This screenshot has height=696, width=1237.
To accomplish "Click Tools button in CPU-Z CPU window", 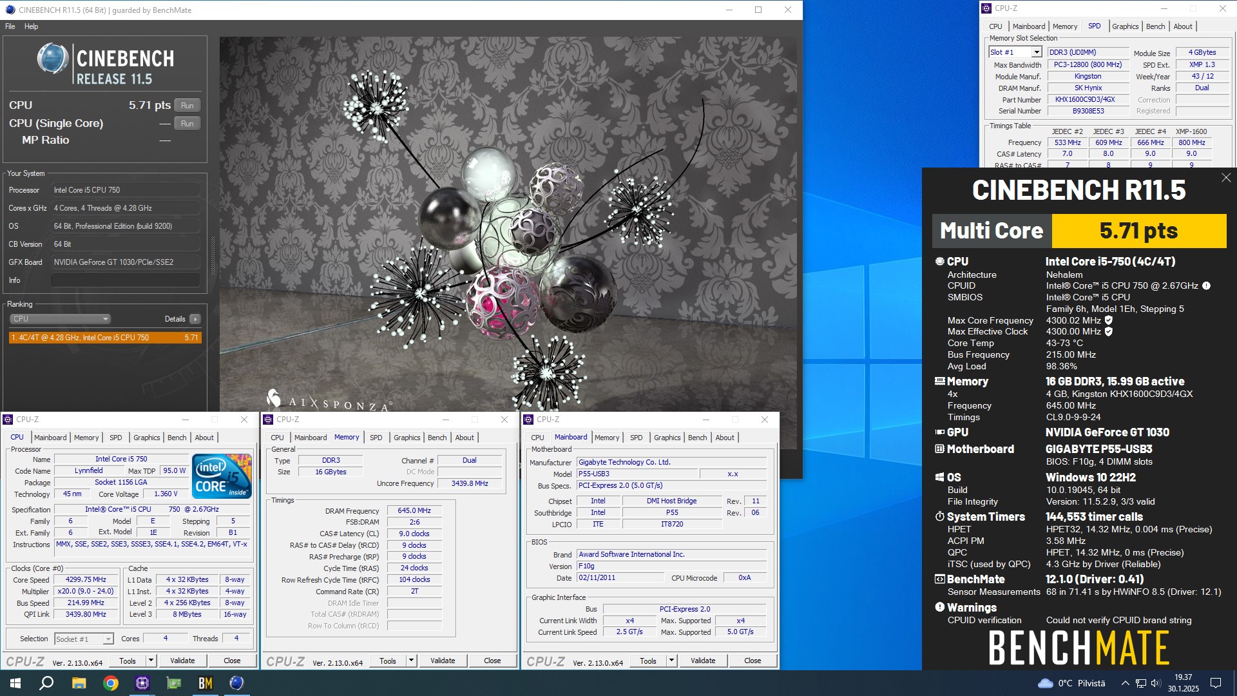I will pos(128,661).
